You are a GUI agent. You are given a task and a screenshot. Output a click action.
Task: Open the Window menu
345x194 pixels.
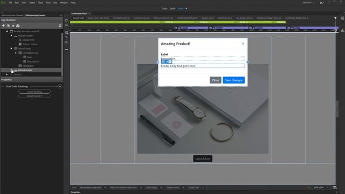[x=64, y=3]
